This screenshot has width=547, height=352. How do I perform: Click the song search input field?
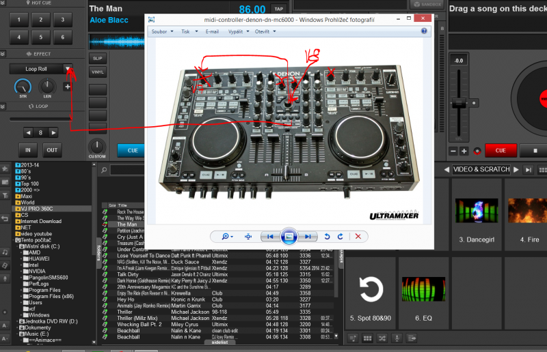[128, 170]
